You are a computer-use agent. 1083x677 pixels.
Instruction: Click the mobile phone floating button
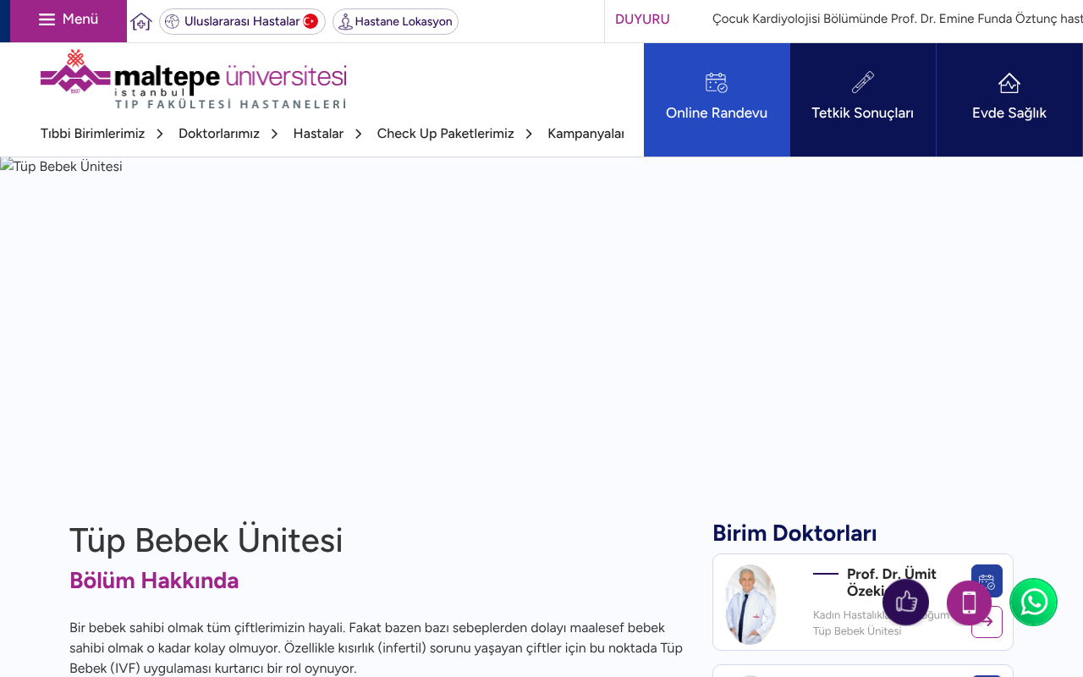[970, 603]
